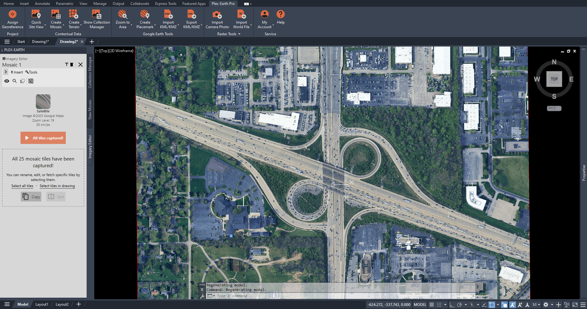The height and width of the screenshot is (309, 587).
Task: Open My Account
Action: pos(264,19)
